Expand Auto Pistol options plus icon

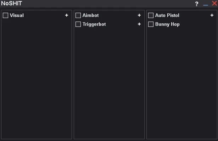point(212,15)
